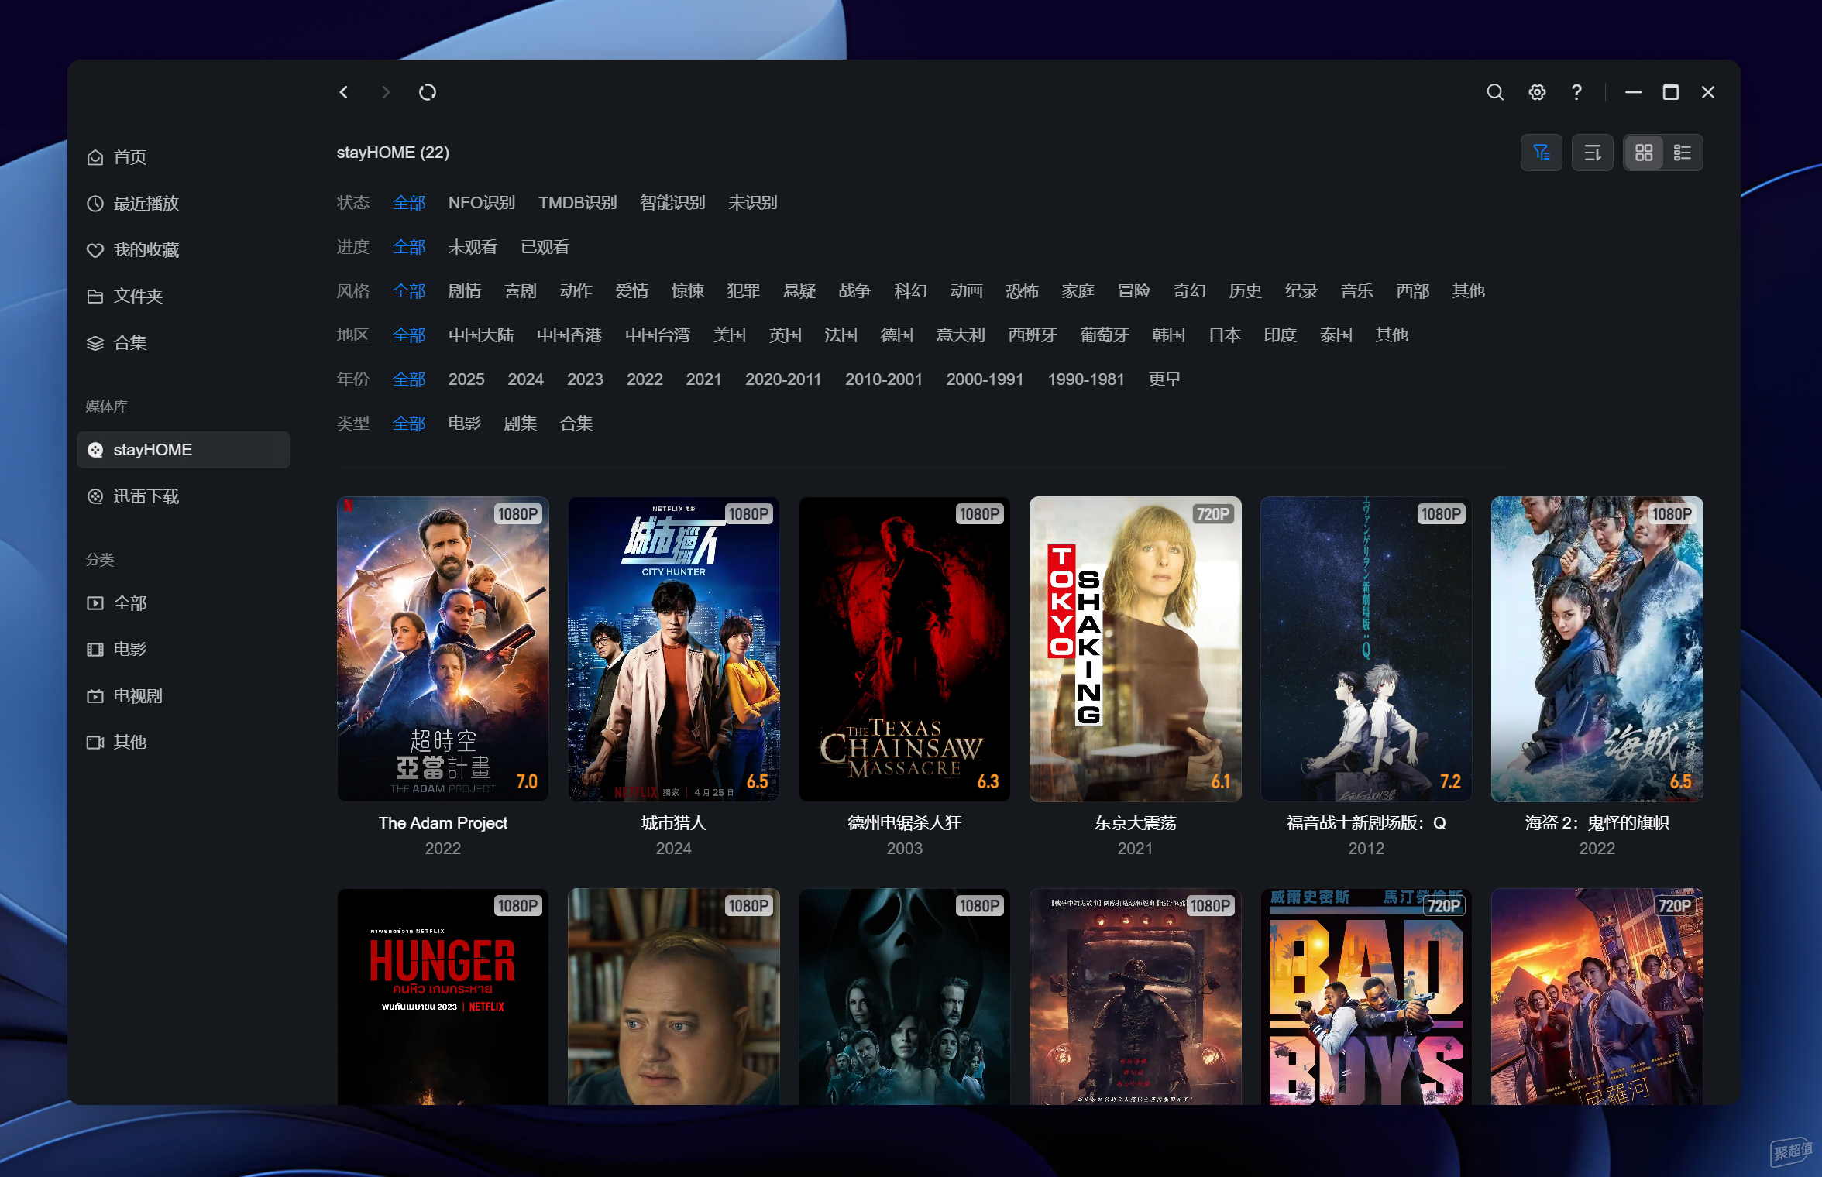Filter type by 剧集
This screenshot has width=1822, height=1177.
(x=521, y=424)
